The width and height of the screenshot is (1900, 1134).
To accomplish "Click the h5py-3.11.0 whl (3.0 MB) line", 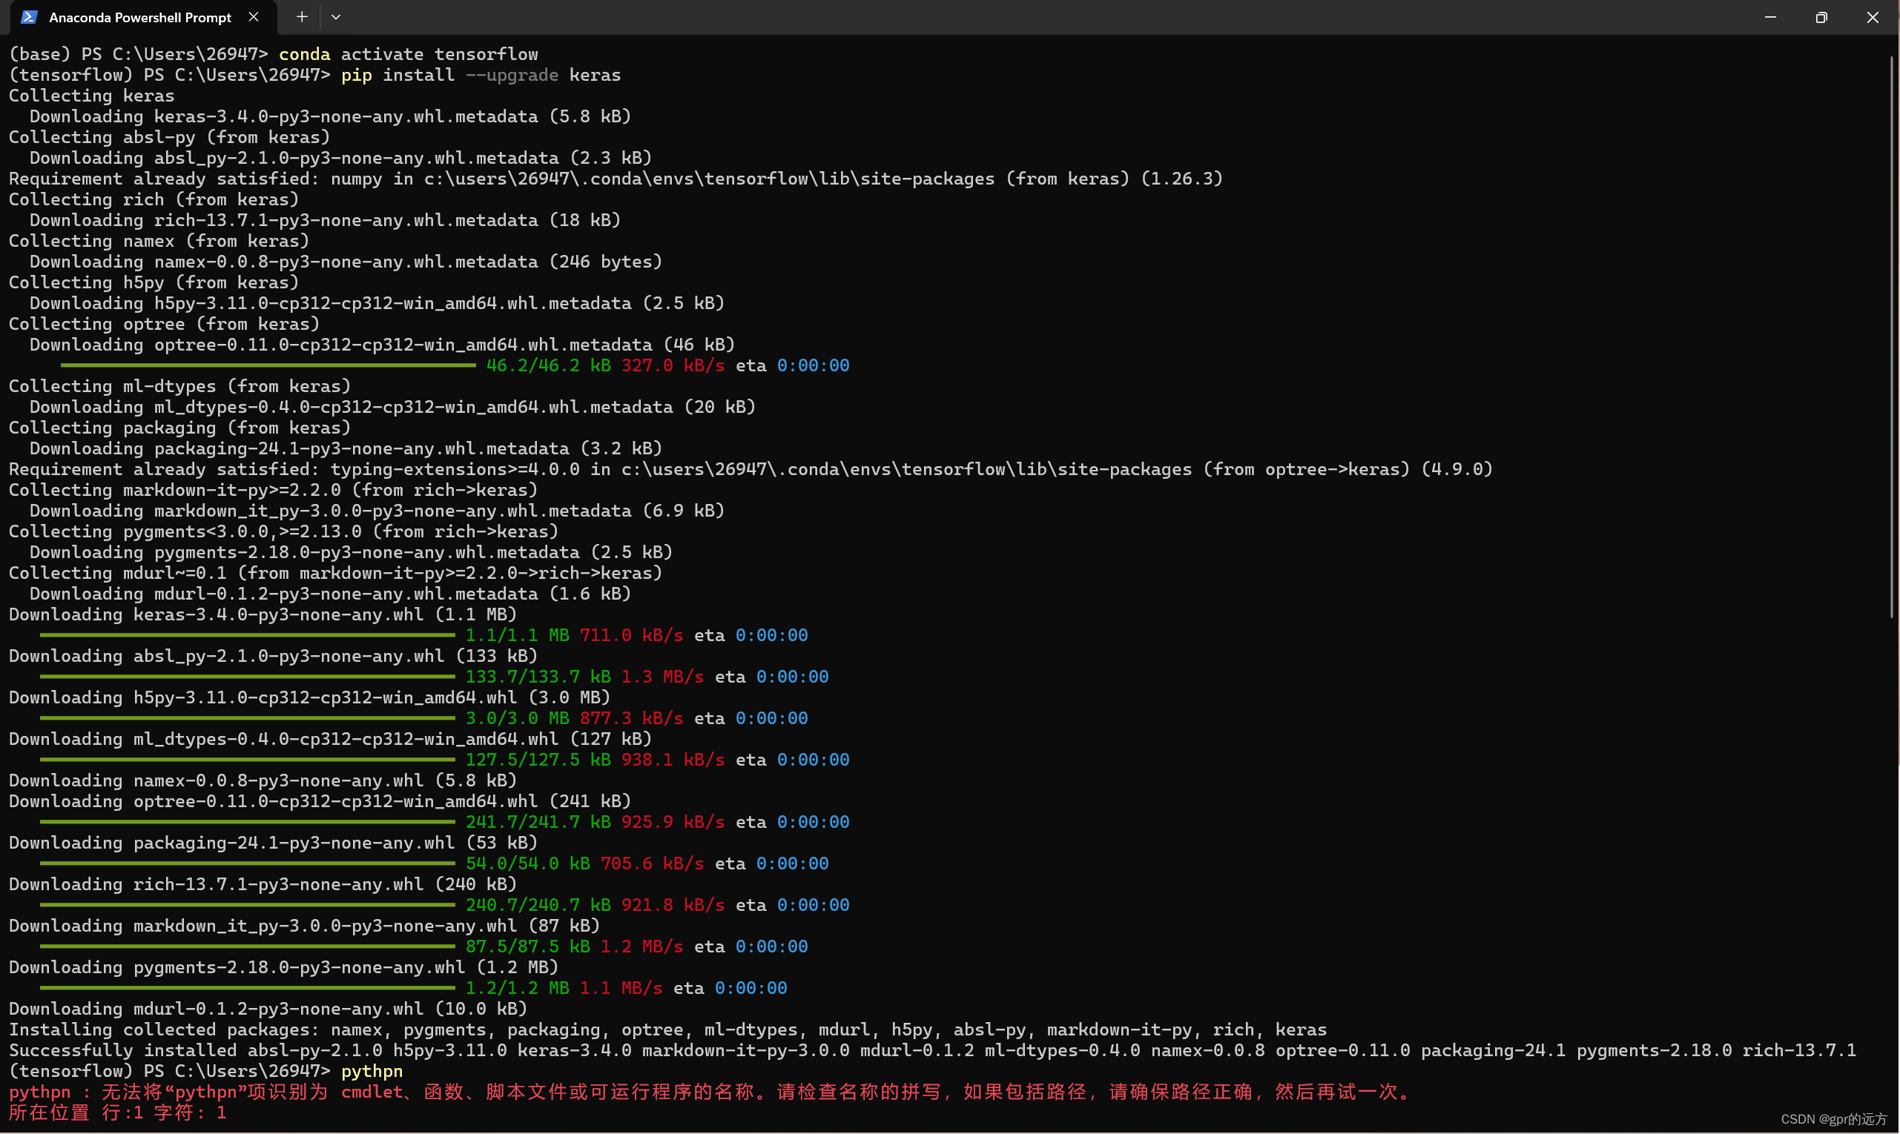I will click(310, 697).
